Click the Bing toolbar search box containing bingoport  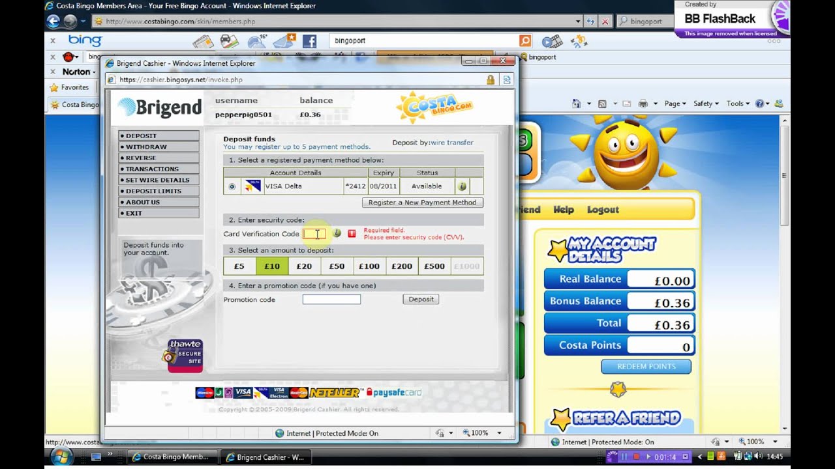(424, 40)
